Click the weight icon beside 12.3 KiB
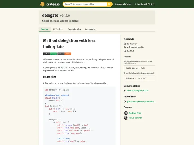This screenshot has height=145, width=194. [x=125, y=51]
